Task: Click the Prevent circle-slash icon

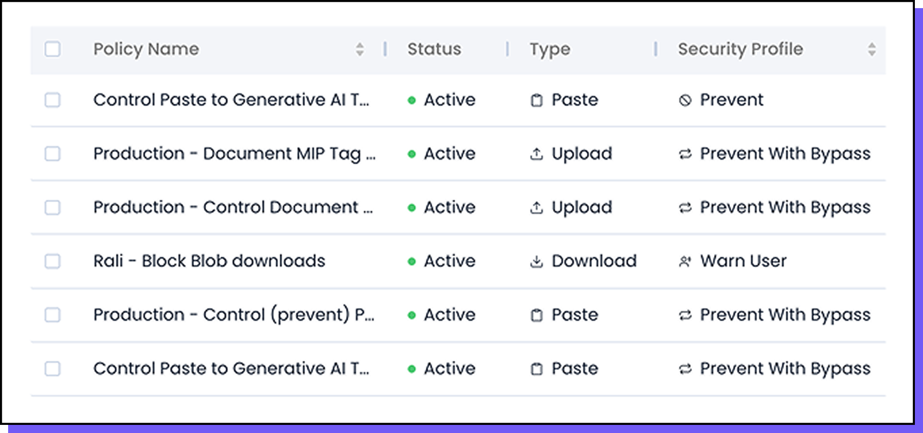Action: 685,100
